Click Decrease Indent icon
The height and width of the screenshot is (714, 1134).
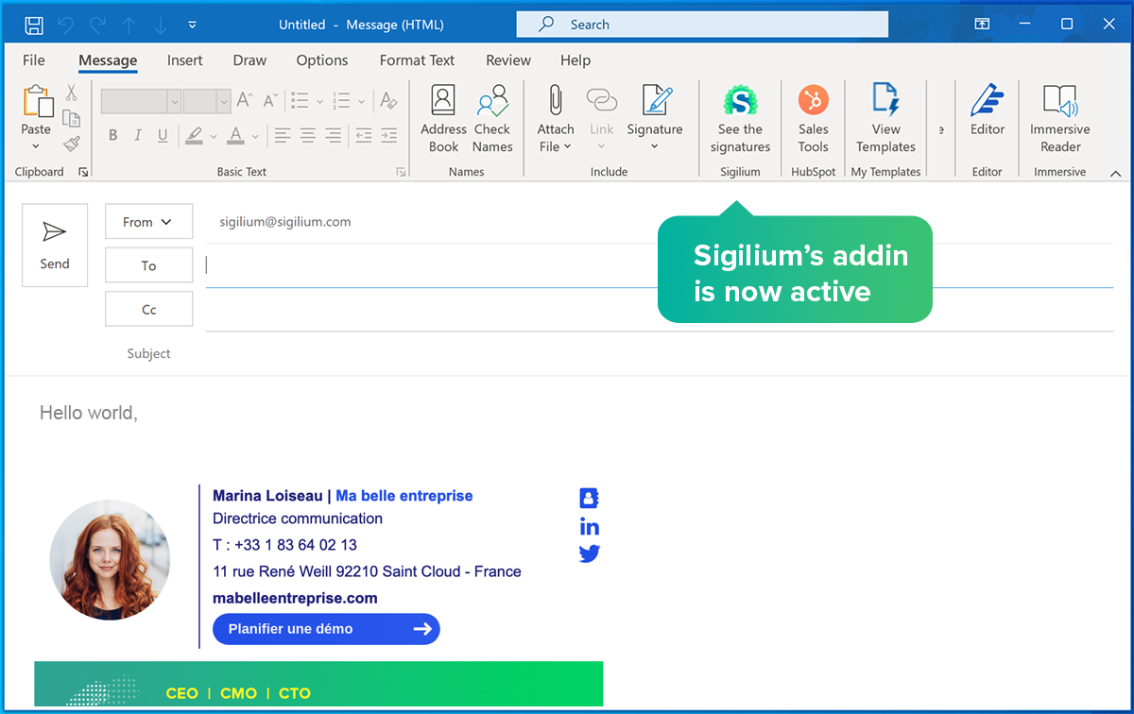(x=364, y=136)
